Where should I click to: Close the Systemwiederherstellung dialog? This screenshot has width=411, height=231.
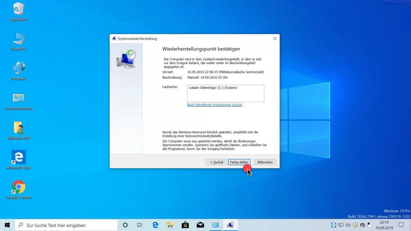275,38
